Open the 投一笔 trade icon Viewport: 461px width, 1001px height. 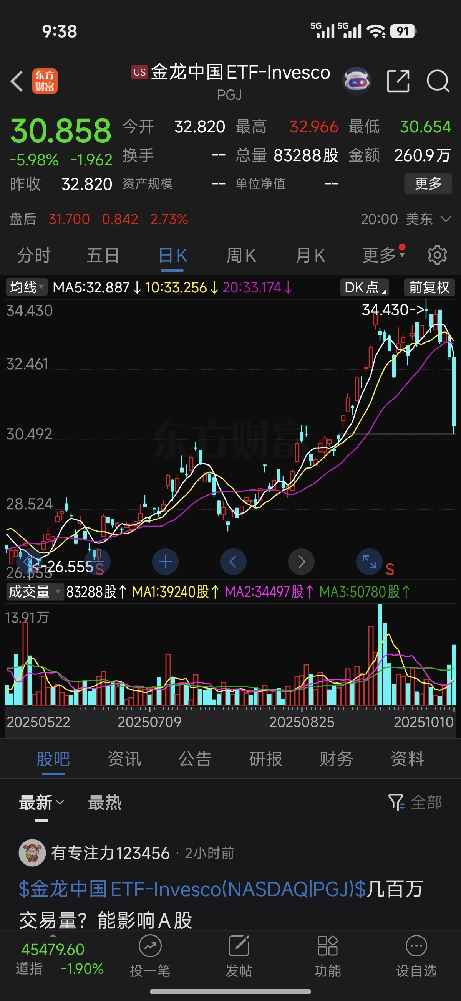point(150,956)
